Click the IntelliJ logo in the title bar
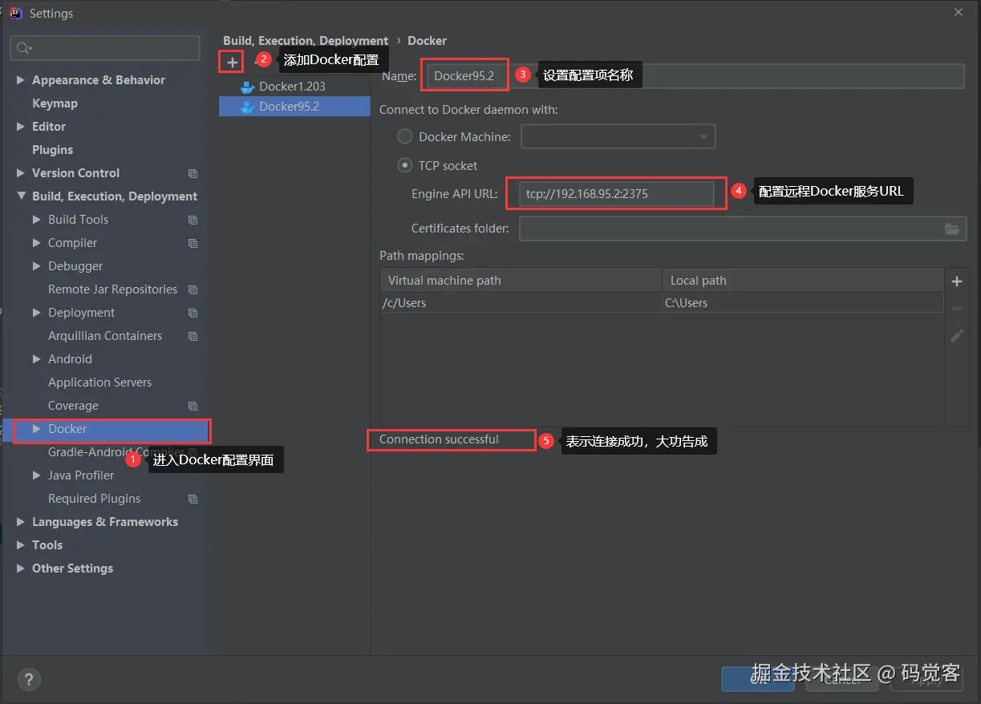The image size is (981, 704). (15, 13)
